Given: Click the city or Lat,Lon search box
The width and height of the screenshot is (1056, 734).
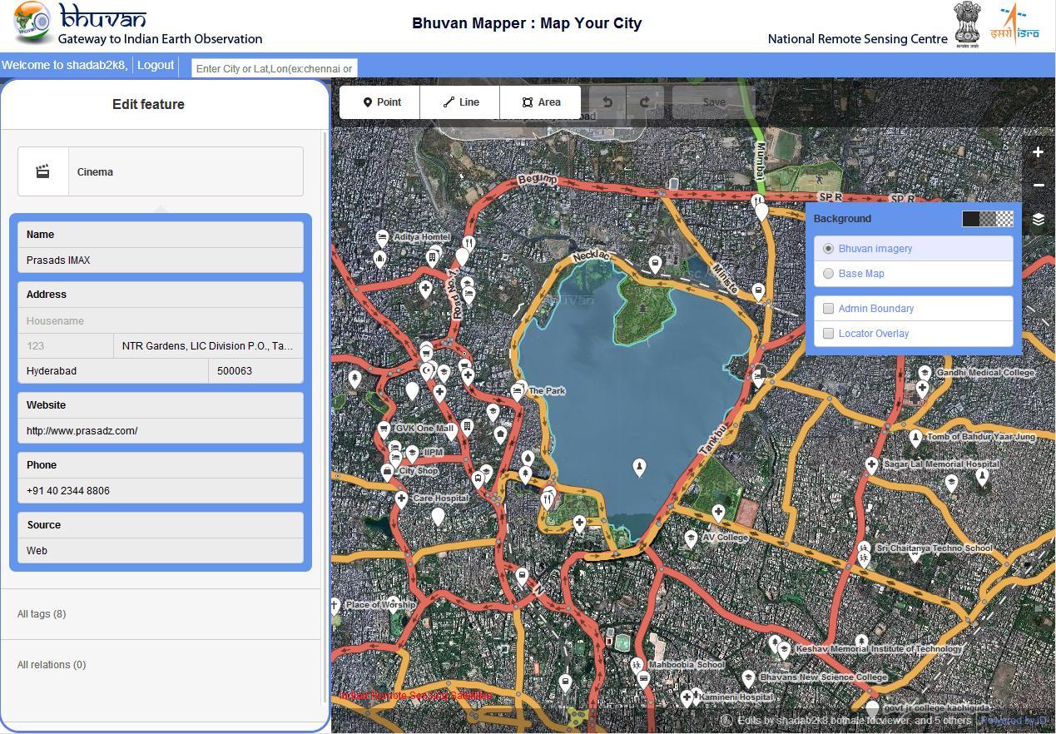Looking at the screenshot, I should [275, 68].
